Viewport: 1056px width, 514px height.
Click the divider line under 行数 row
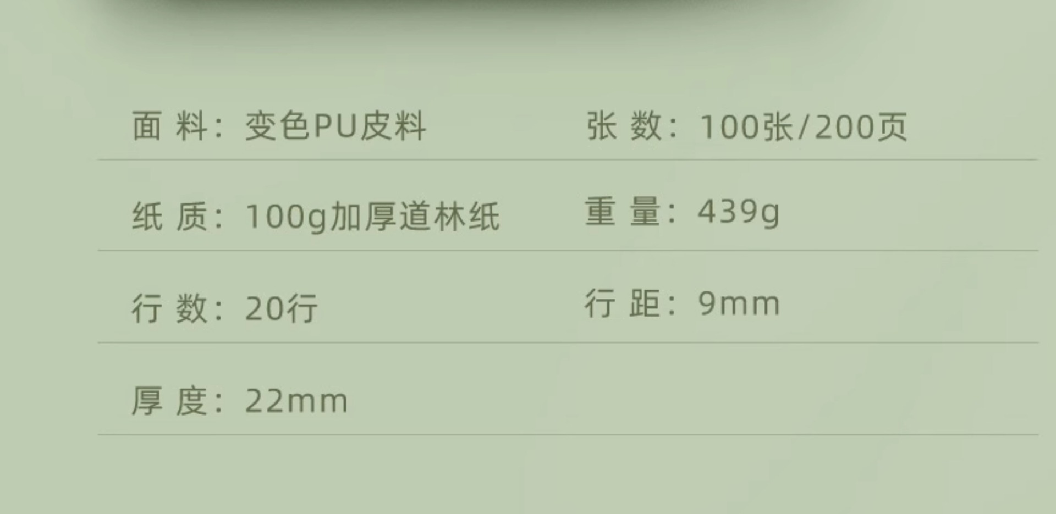568,342
